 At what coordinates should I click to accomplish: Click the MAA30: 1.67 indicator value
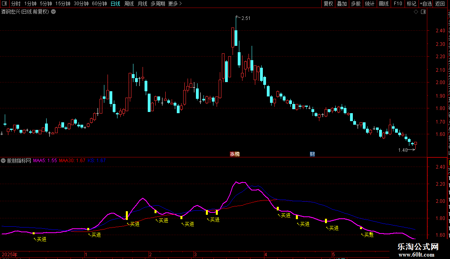tap(72, 161)
